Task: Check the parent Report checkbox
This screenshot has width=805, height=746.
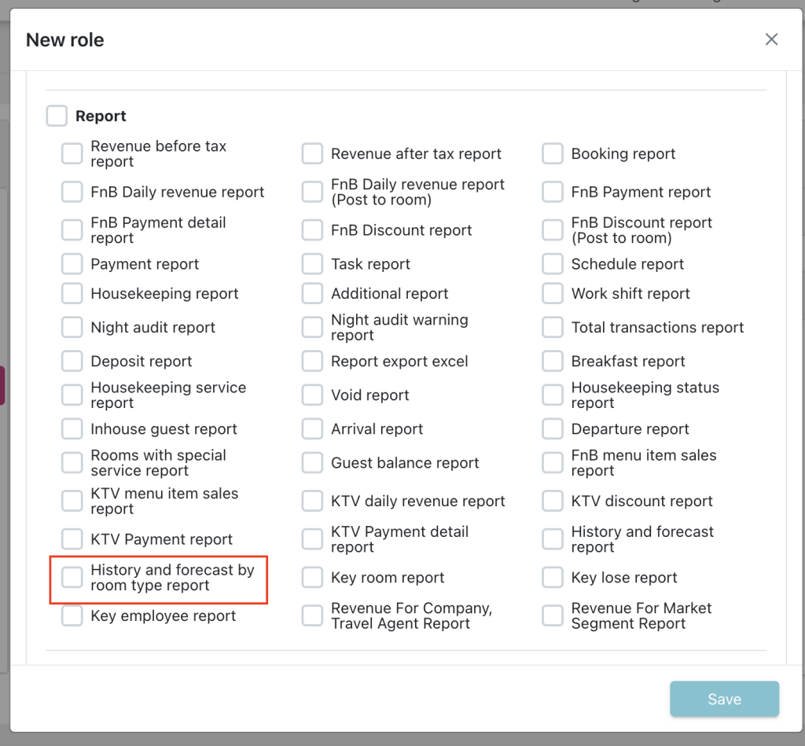Action: [57, 116]
